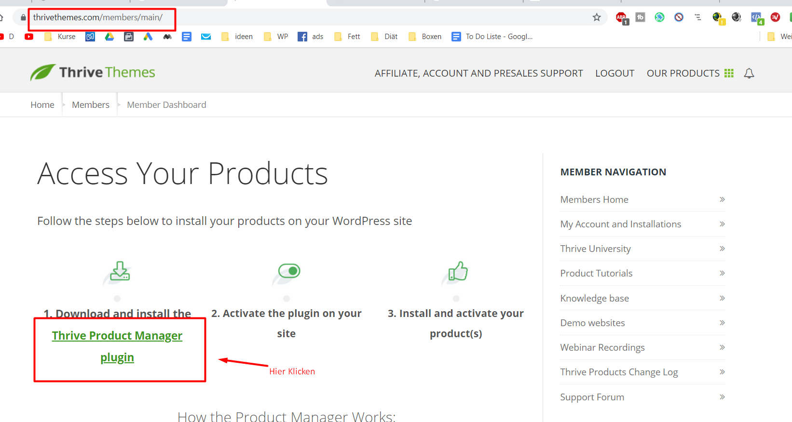The image size is (792, 422).
Task: Click the notification bell icon
Action: (x=749, y=73)
